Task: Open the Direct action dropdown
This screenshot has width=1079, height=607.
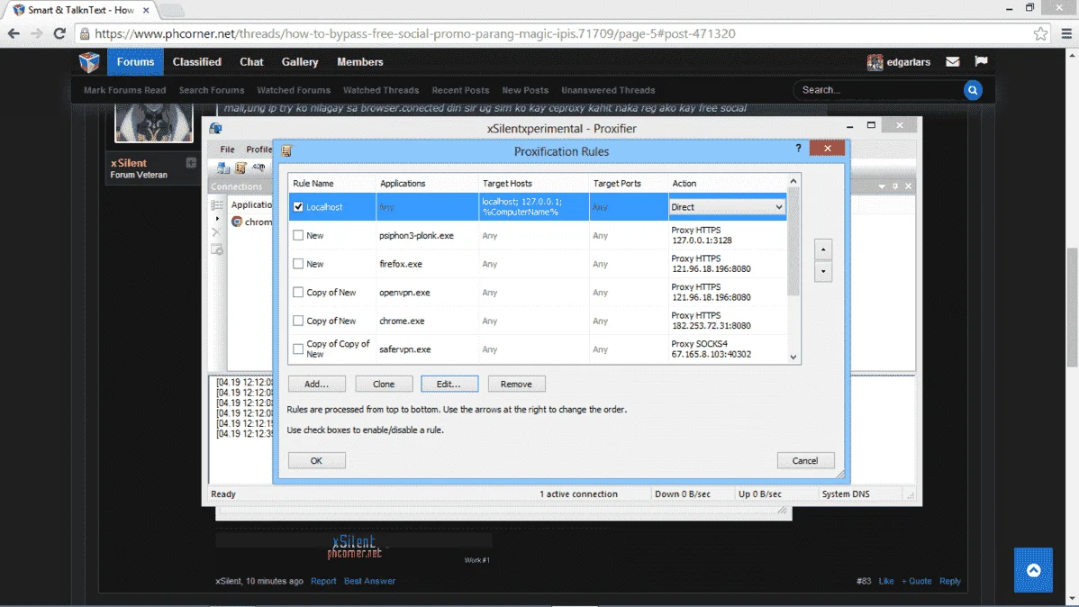Action: point(727,206)
